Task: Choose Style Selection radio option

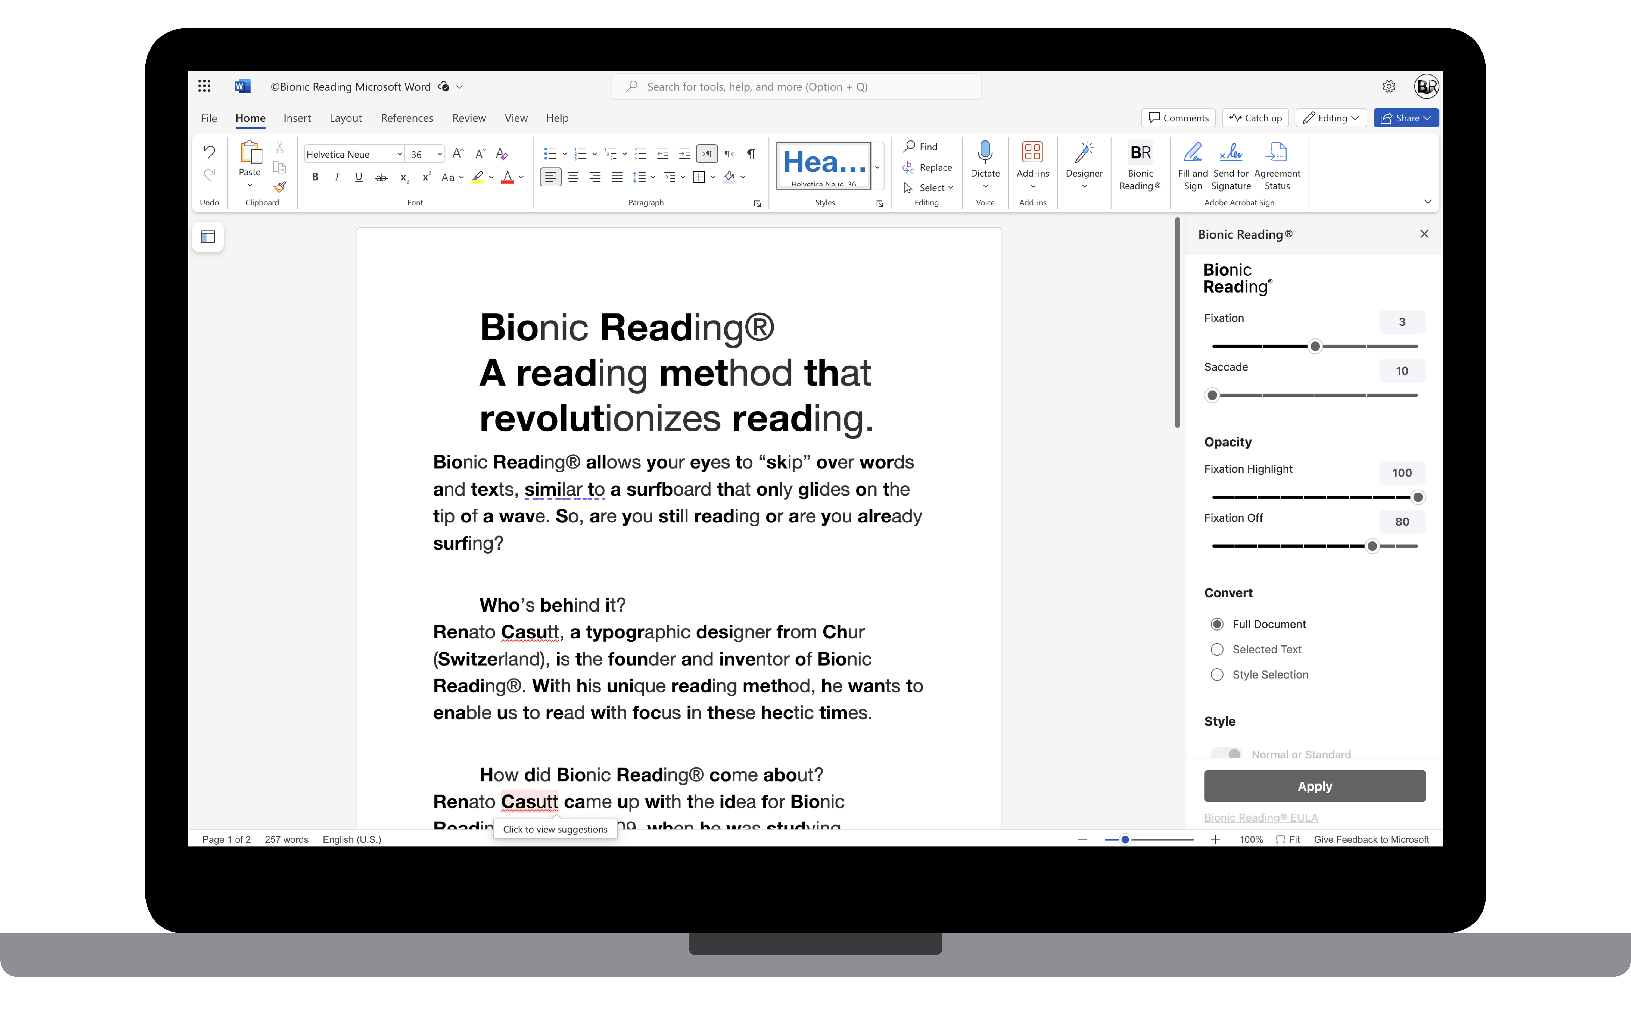Action: pyautogui.click(x=1217, y=675)
